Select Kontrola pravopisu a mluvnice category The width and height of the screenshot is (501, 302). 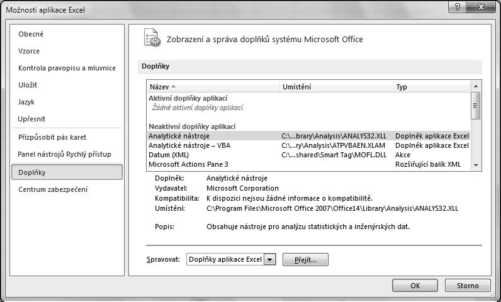[67, 68]
